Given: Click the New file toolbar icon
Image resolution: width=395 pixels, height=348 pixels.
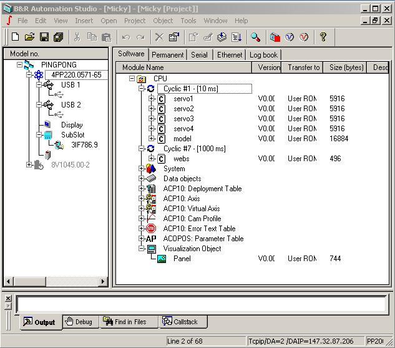Looking at the screenshot, I should 16,37.
